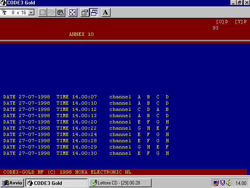
Task: Select CODE3 Gold taskbar button
Action: pos(56,183)
